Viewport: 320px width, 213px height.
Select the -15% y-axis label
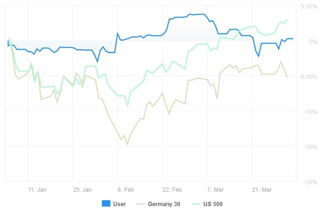coord(309,147)
